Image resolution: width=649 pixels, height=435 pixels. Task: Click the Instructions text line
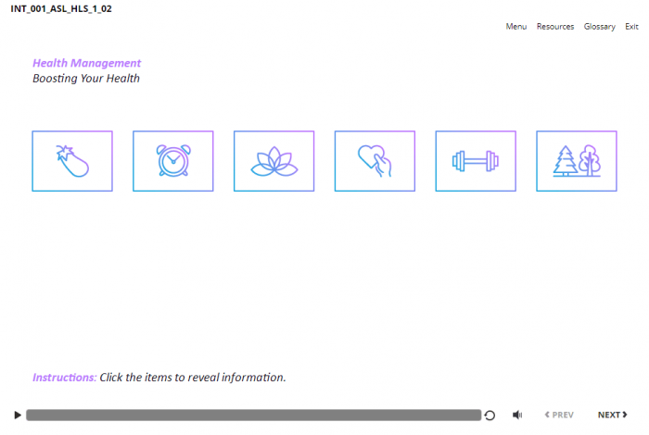(x=159, y=378)
